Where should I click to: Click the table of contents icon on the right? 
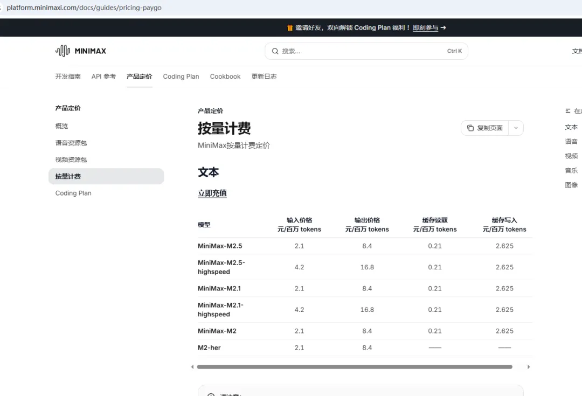tap(567, 111)
